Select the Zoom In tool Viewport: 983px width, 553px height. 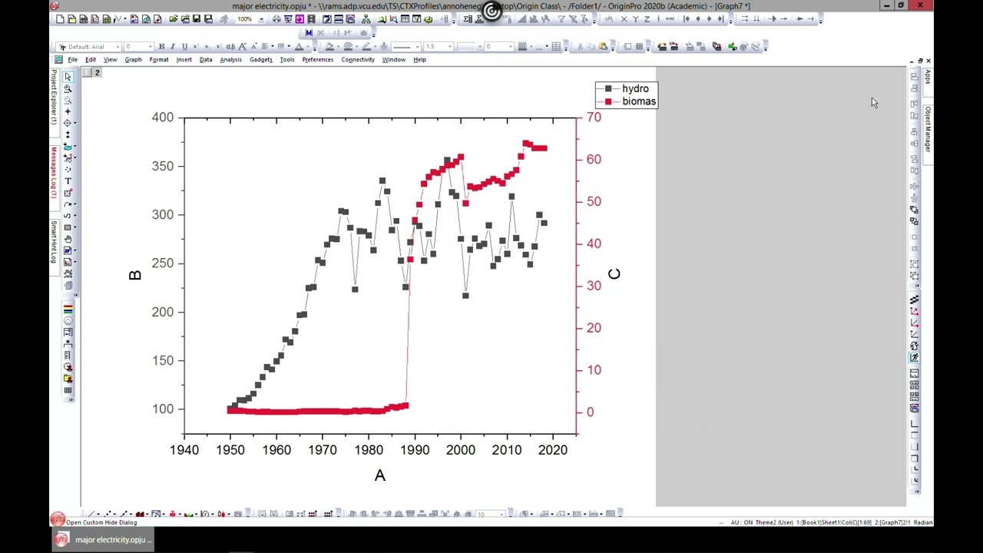point(68,89)
